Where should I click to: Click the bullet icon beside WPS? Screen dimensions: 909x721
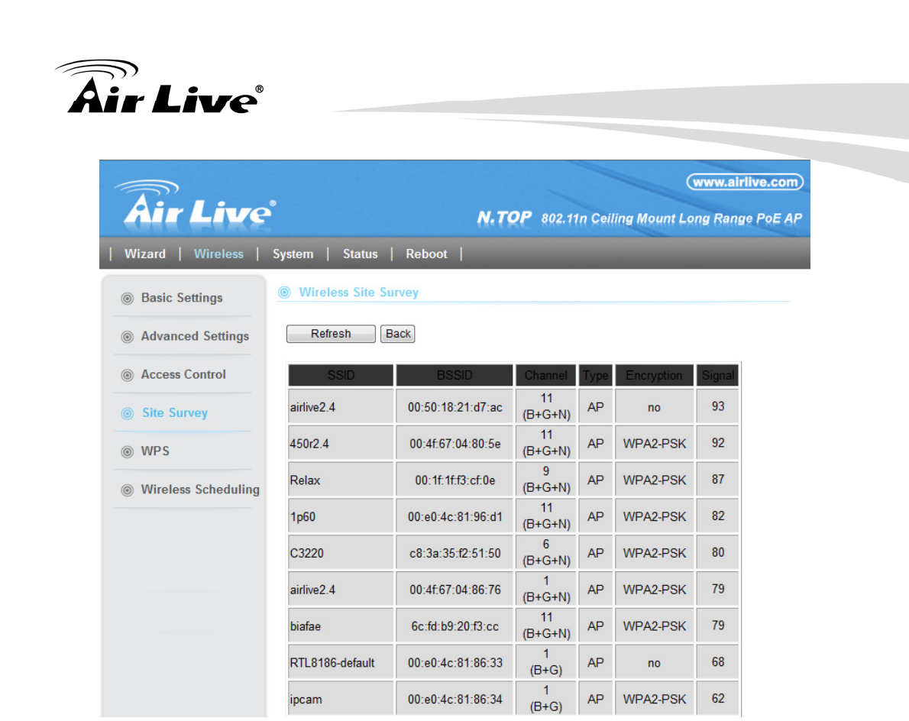[128, 451]
